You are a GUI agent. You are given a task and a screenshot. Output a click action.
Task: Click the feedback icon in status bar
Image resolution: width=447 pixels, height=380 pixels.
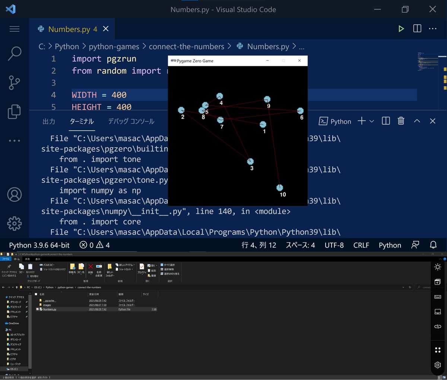tap(415, 245)
